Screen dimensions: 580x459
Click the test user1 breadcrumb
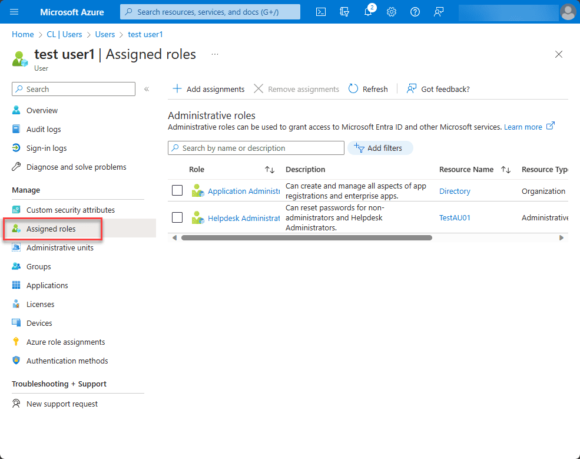pyautogui.click(x=145, y=34)
